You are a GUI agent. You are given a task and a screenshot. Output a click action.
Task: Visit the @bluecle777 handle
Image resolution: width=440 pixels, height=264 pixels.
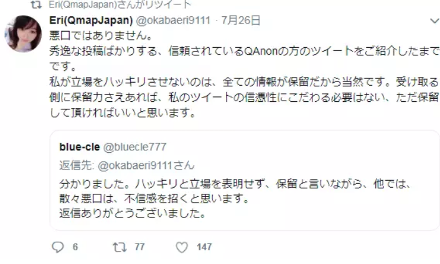coord(135,147)
